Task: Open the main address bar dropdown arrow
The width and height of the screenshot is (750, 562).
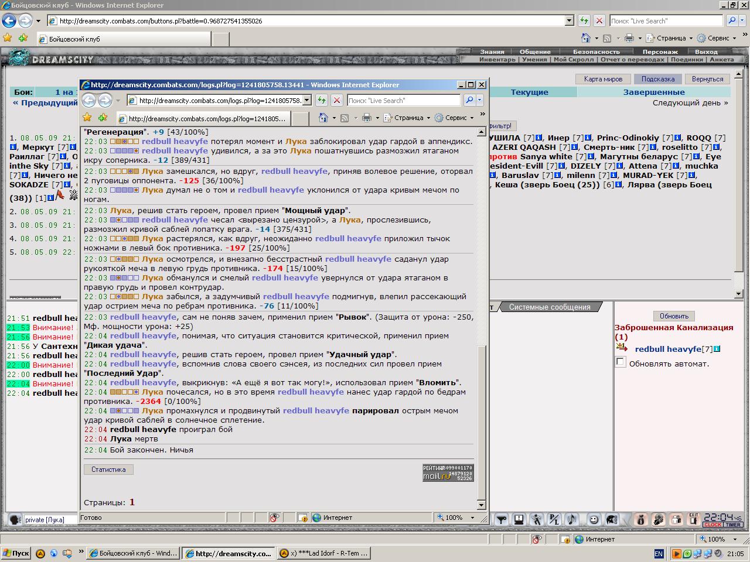Action: point(569,20)
